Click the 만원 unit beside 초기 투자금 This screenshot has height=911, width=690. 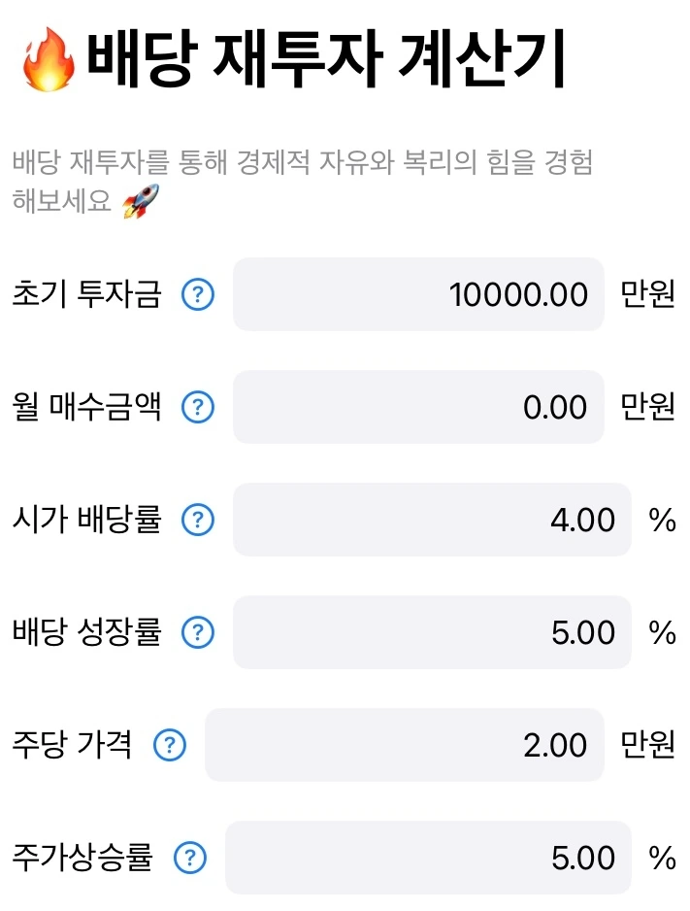647,294
